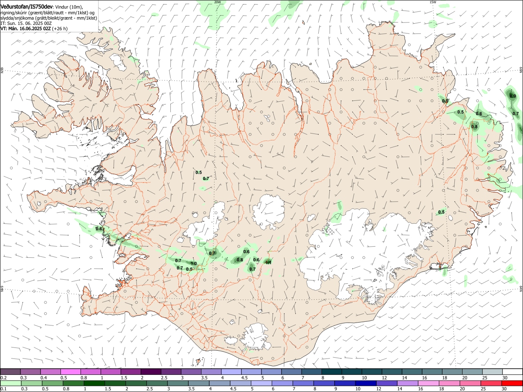This screenshot has width=523, height=392.
Task: Pick the pink 0.5 swatch in upper legend row
Action: point(71,372)
